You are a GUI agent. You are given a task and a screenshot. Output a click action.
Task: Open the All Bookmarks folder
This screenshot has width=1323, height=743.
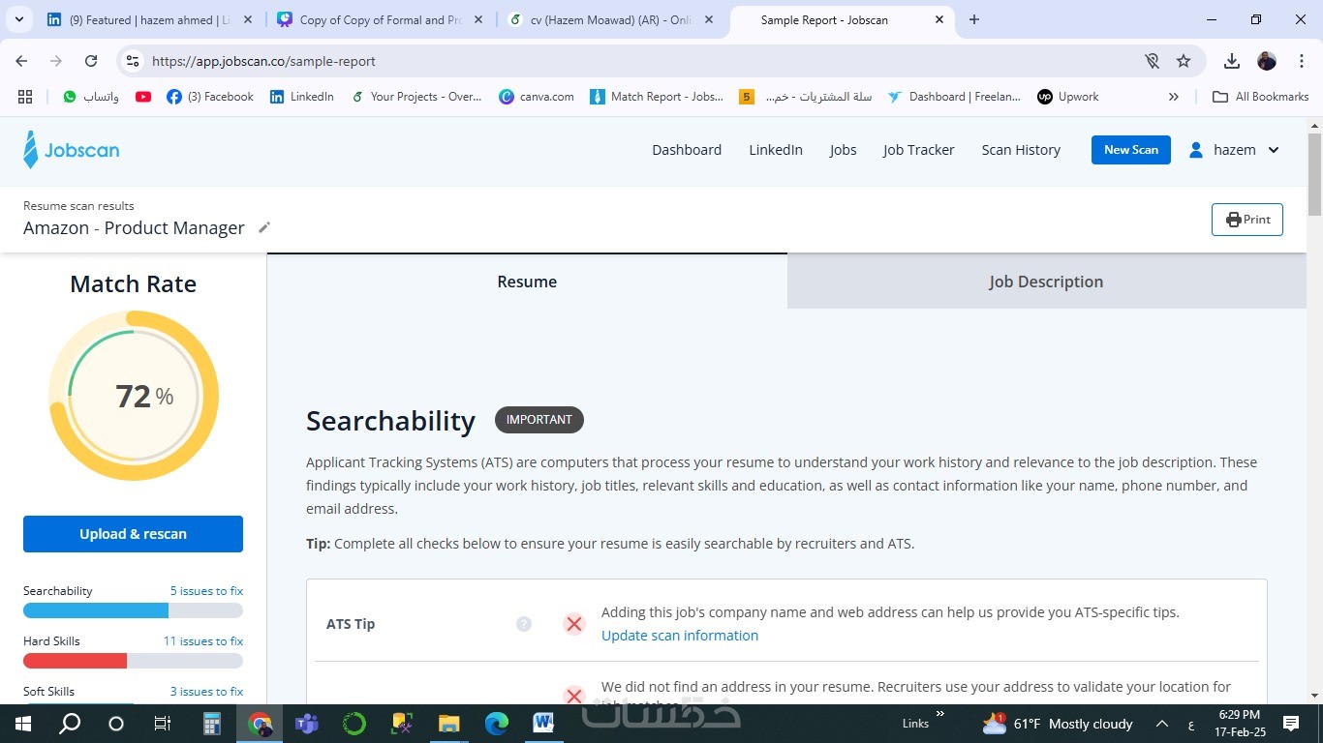coord(1260,97)
